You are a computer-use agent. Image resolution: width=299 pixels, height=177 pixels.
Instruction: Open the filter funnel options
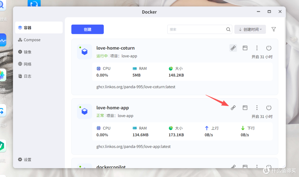(x=274, y=29)
